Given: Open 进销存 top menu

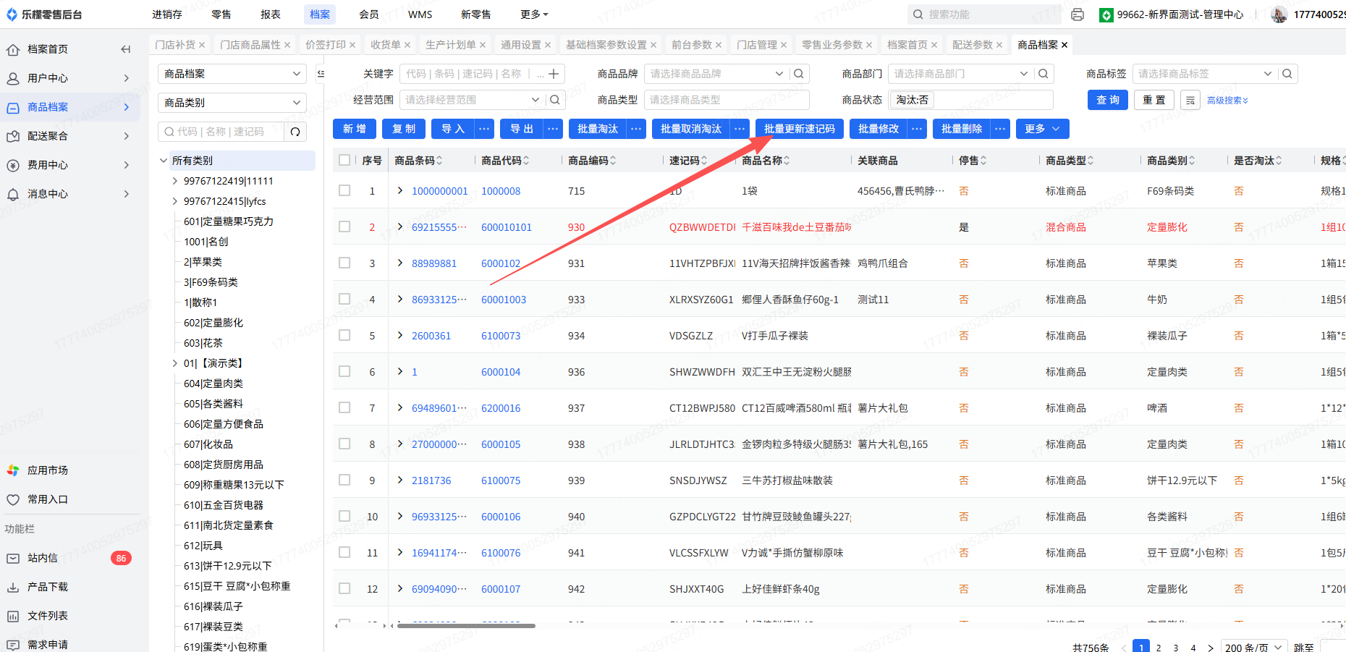Looking at the screenshot, I should (167, 14).
